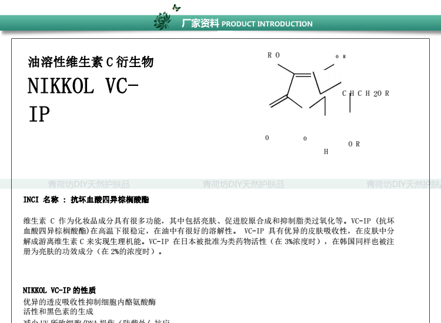Image resolution: width=441 pixels, height=323 pixels.
Task: Click the butterfly icon above the banner
Action: point(176,8)
